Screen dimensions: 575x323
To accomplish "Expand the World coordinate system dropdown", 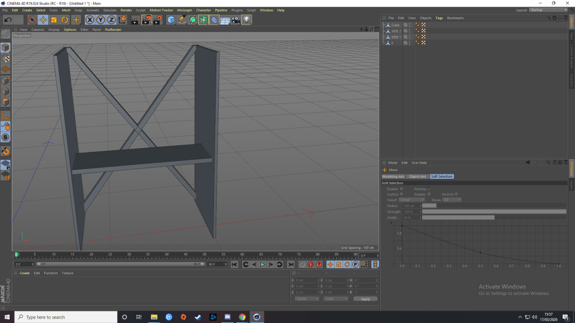I will (306, 299).
